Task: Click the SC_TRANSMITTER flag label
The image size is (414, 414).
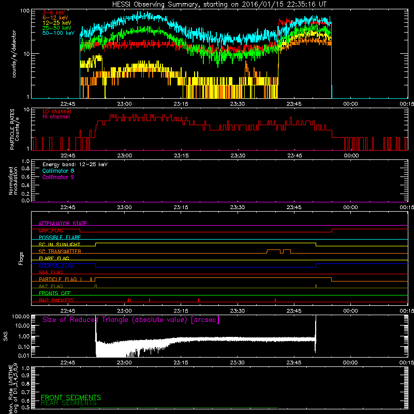Action: click(x=60, y=252)
